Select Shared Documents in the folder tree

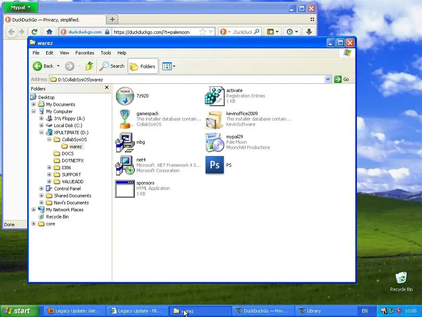pyautogui.click(x=73, y=195)
